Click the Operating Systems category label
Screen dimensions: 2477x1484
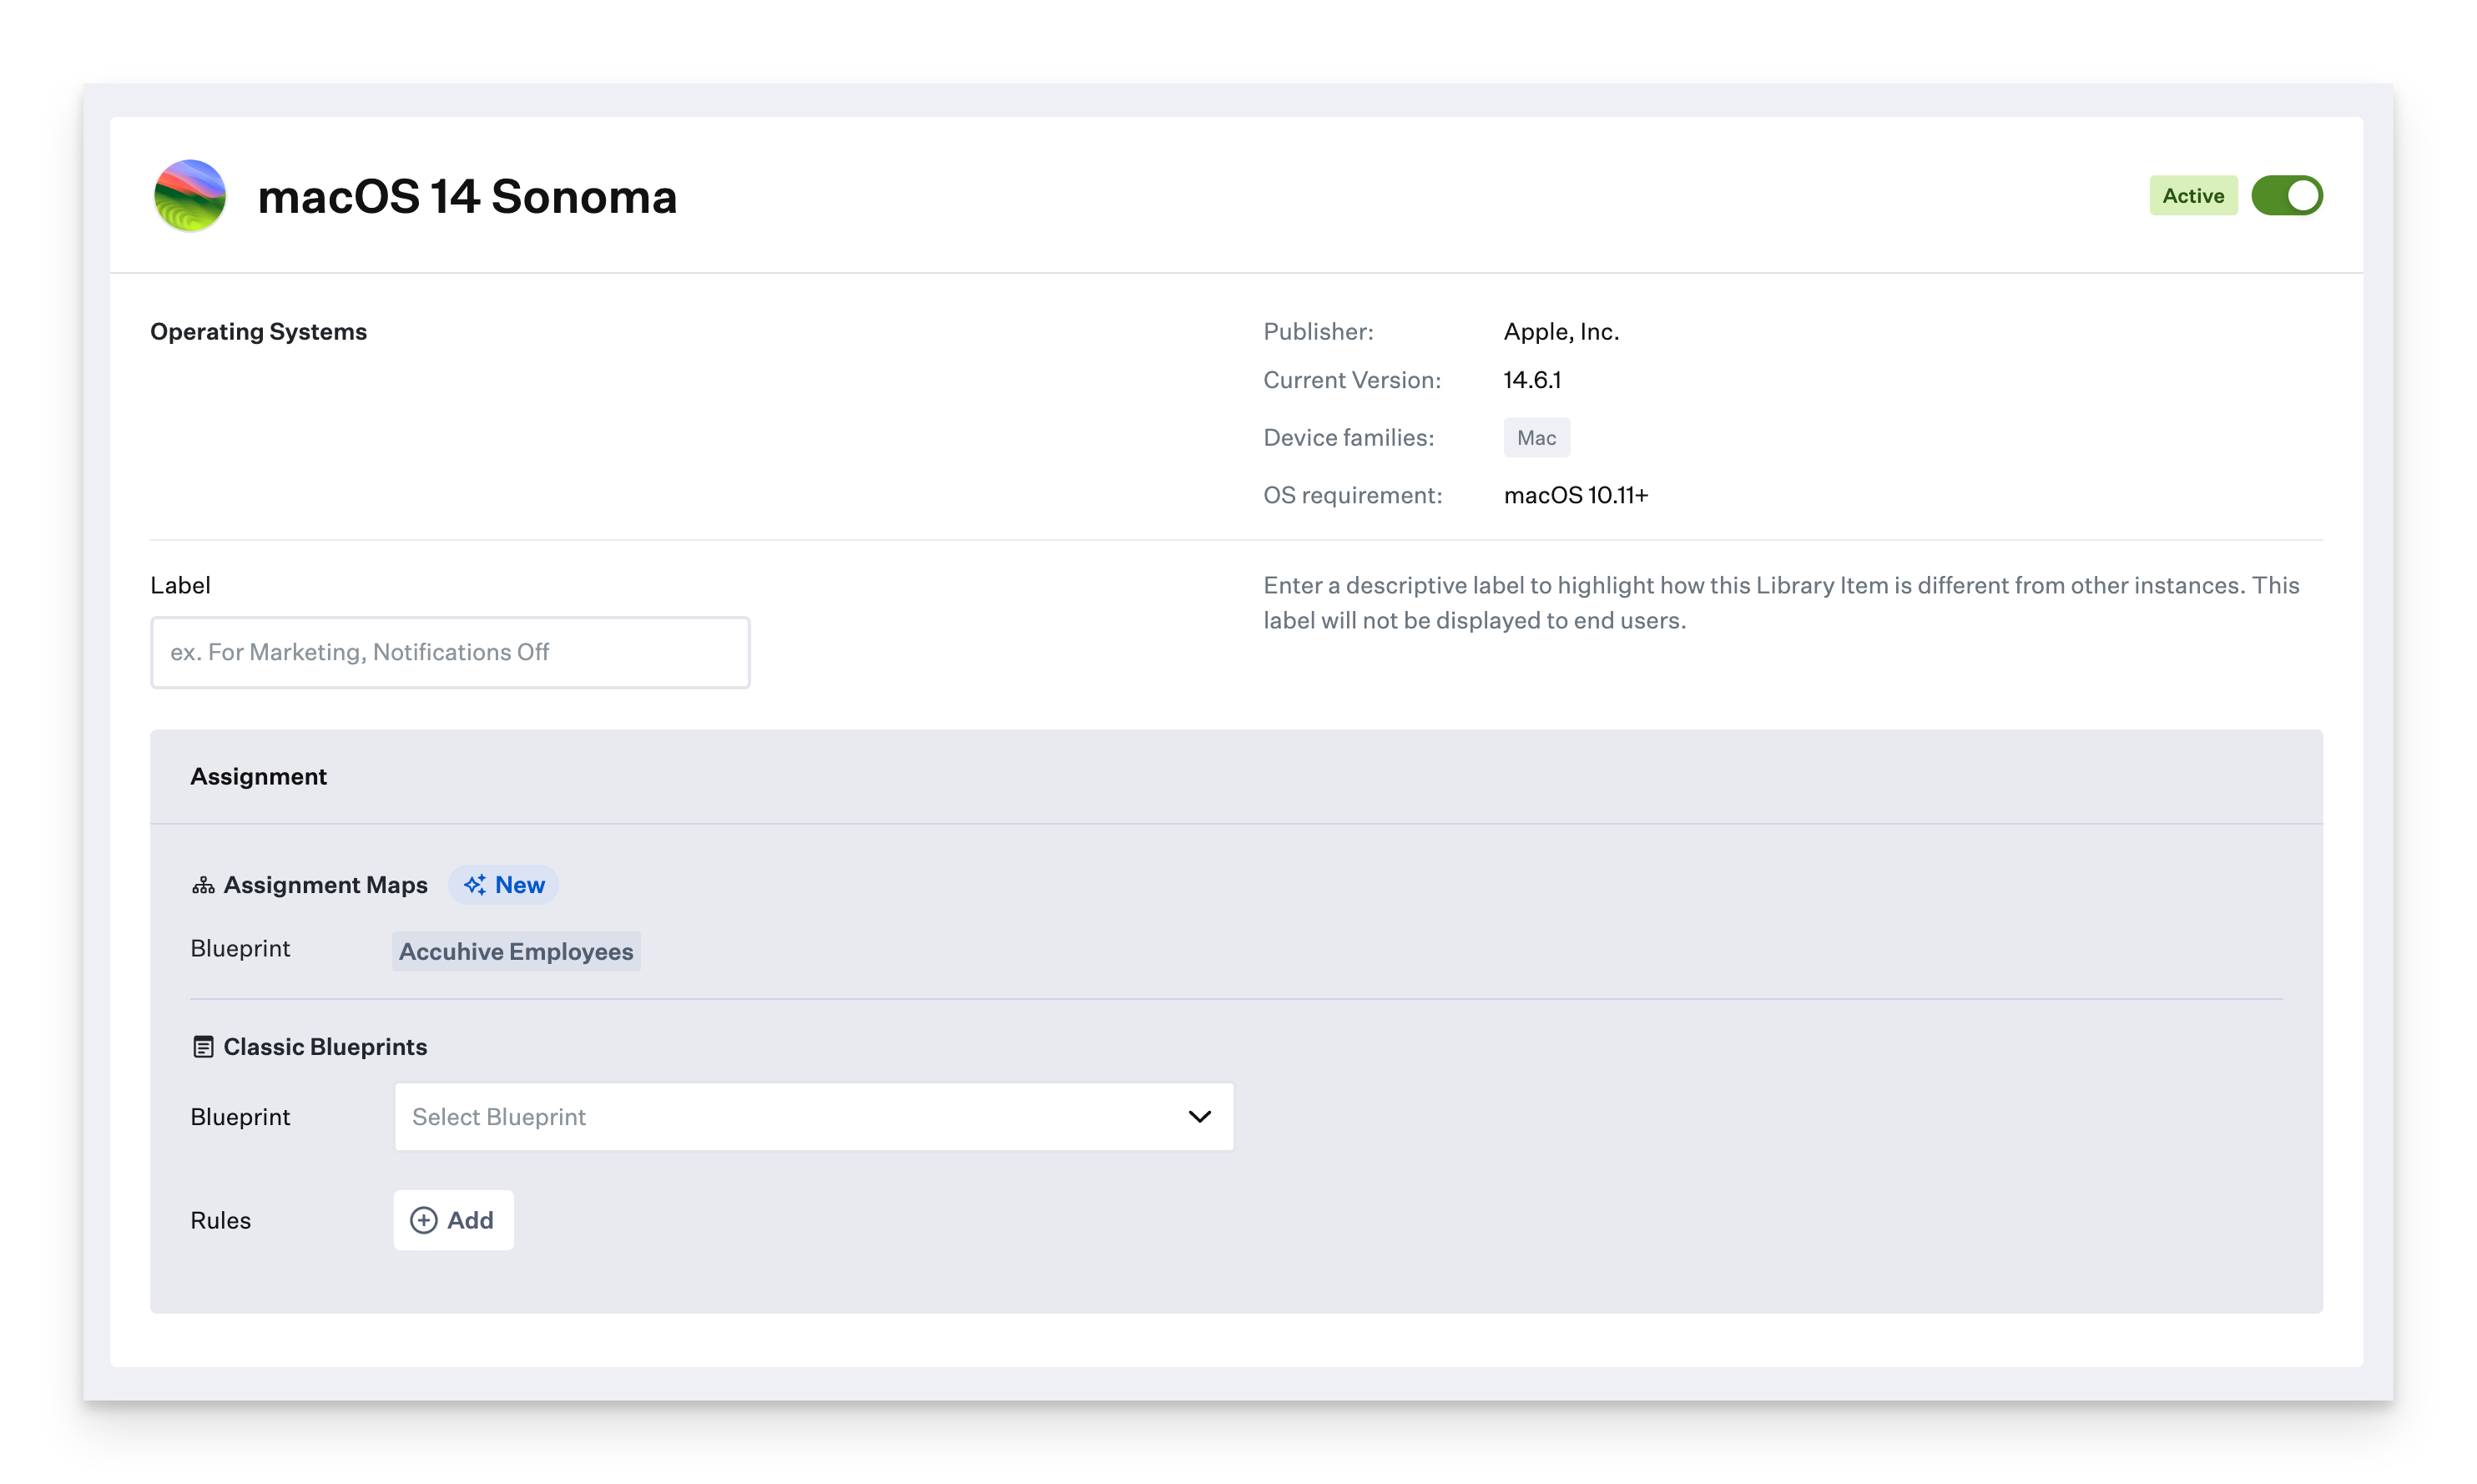(x=258, y=332)
